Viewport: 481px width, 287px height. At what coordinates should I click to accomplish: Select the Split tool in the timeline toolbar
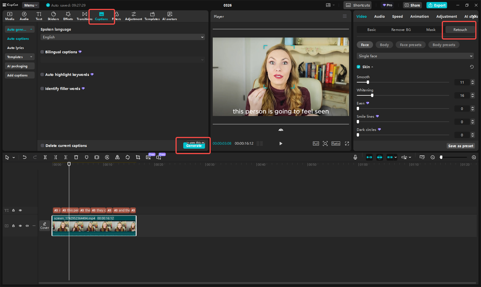click(x=45, y=157)
